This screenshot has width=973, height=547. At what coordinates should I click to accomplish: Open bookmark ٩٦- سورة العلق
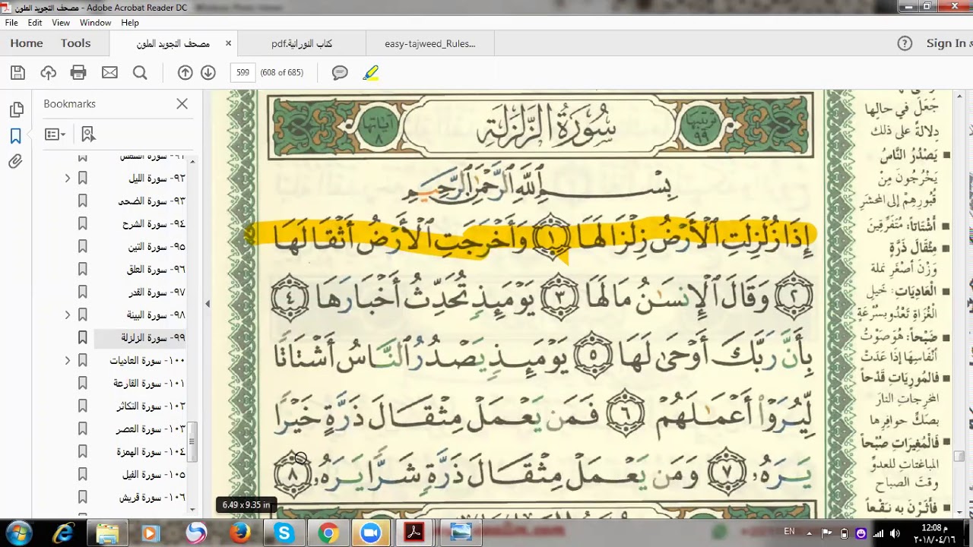[156, 270]
